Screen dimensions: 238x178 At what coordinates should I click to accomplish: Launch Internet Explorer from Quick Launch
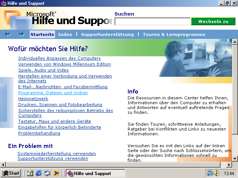click(x=39, y=173)
